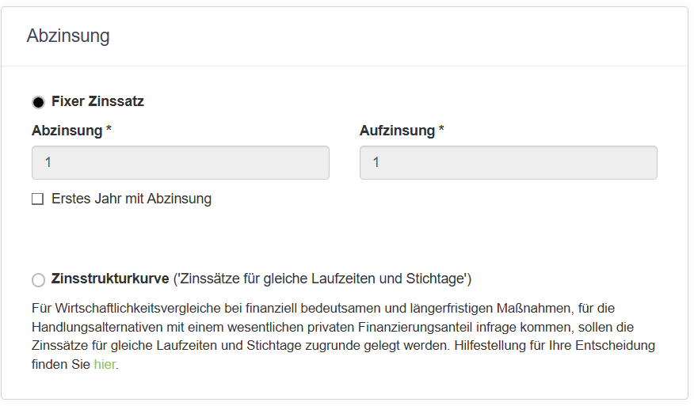Open the green "hier" help link
Viewport: 694px width, 406px height.
click(105, 365)
